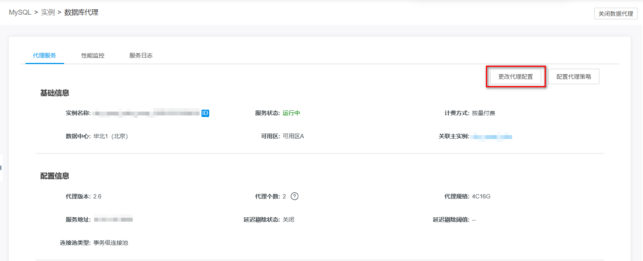643x261 pixels.
Task: Click the blurred 实例名称 value
Action: pyautogui.click(x=147, y=113)
